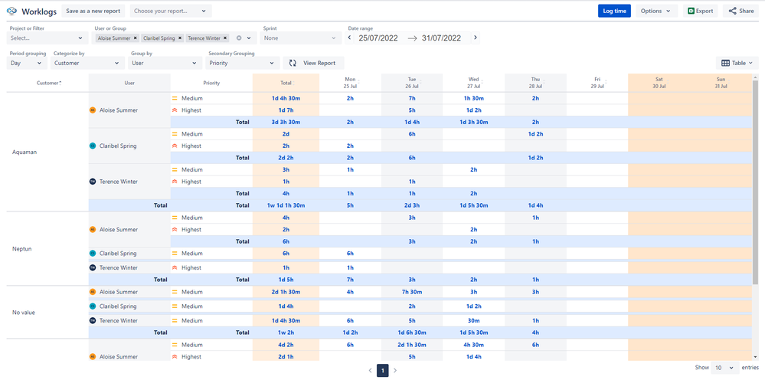Click the Share button
The width and height of the screenshot is (765, 390).
pyautogui.click(x=740, y=11)
